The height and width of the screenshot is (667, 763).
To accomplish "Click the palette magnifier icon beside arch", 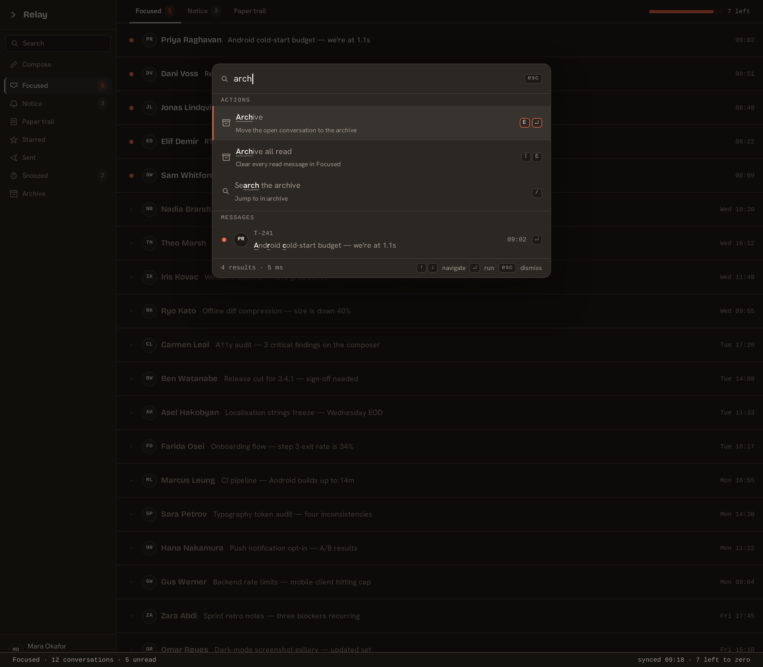I will click(225, 79).
